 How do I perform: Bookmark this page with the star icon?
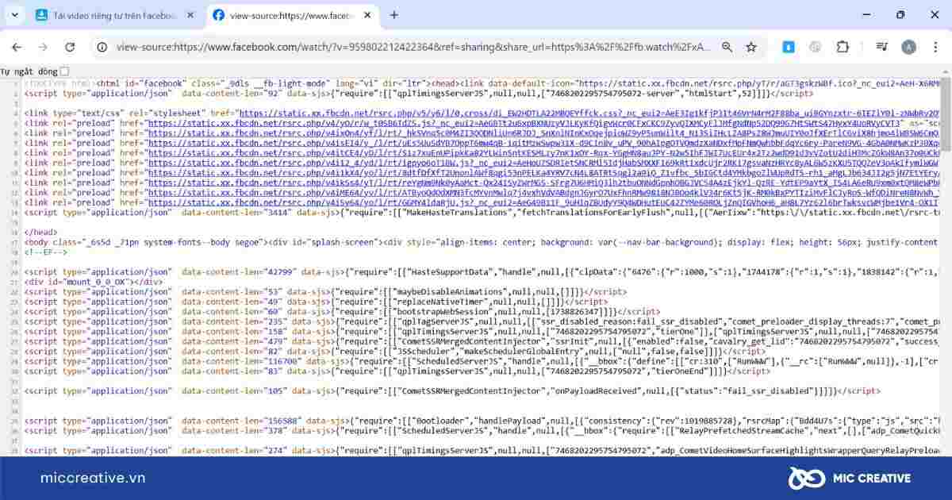coord(750,48)
